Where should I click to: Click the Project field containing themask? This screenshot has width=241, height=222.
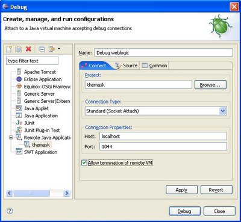(139, 85)
